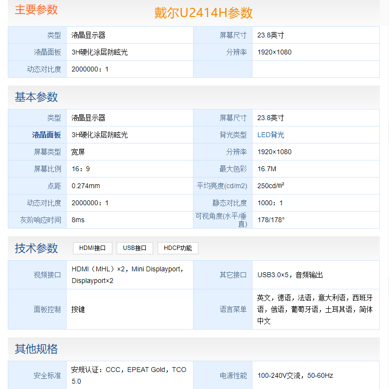Click the orange 戴尔U2414H参数 title
Viewport: 389px width, 389px height.
click(x=204, y=13)
